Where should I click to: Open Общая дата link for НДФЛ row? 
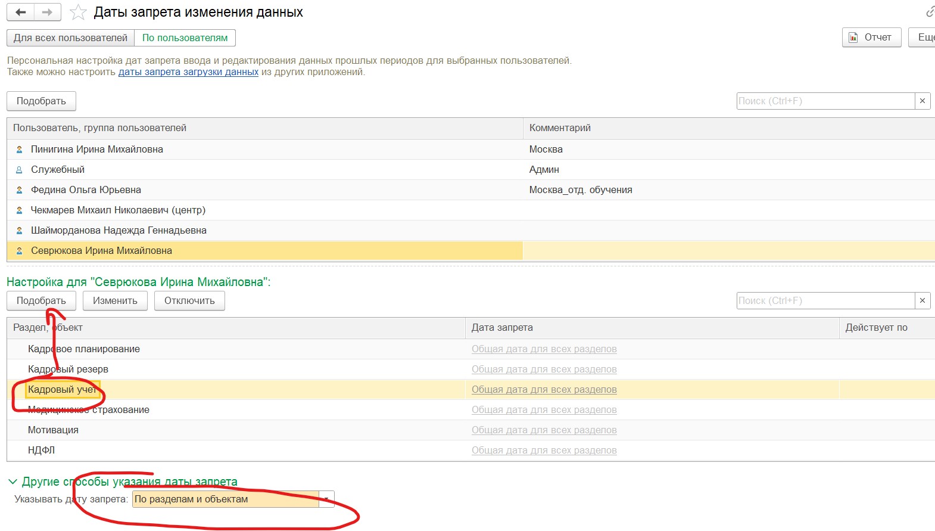[x=544, y=451]
